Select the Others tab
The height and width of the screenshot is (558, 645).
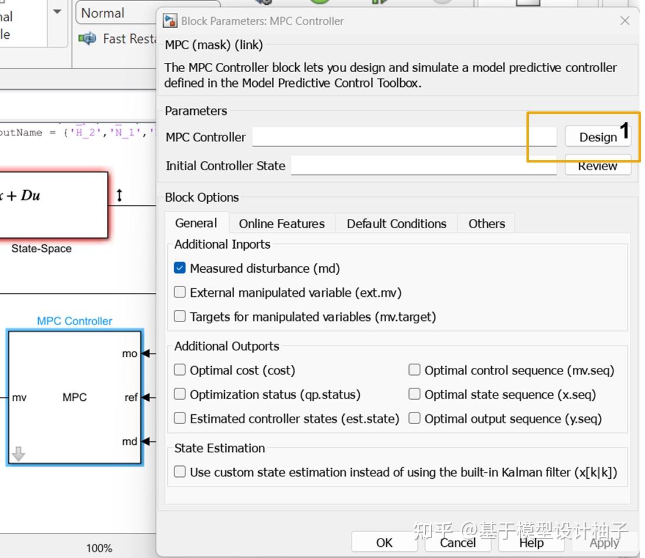(x=486, y=224)
